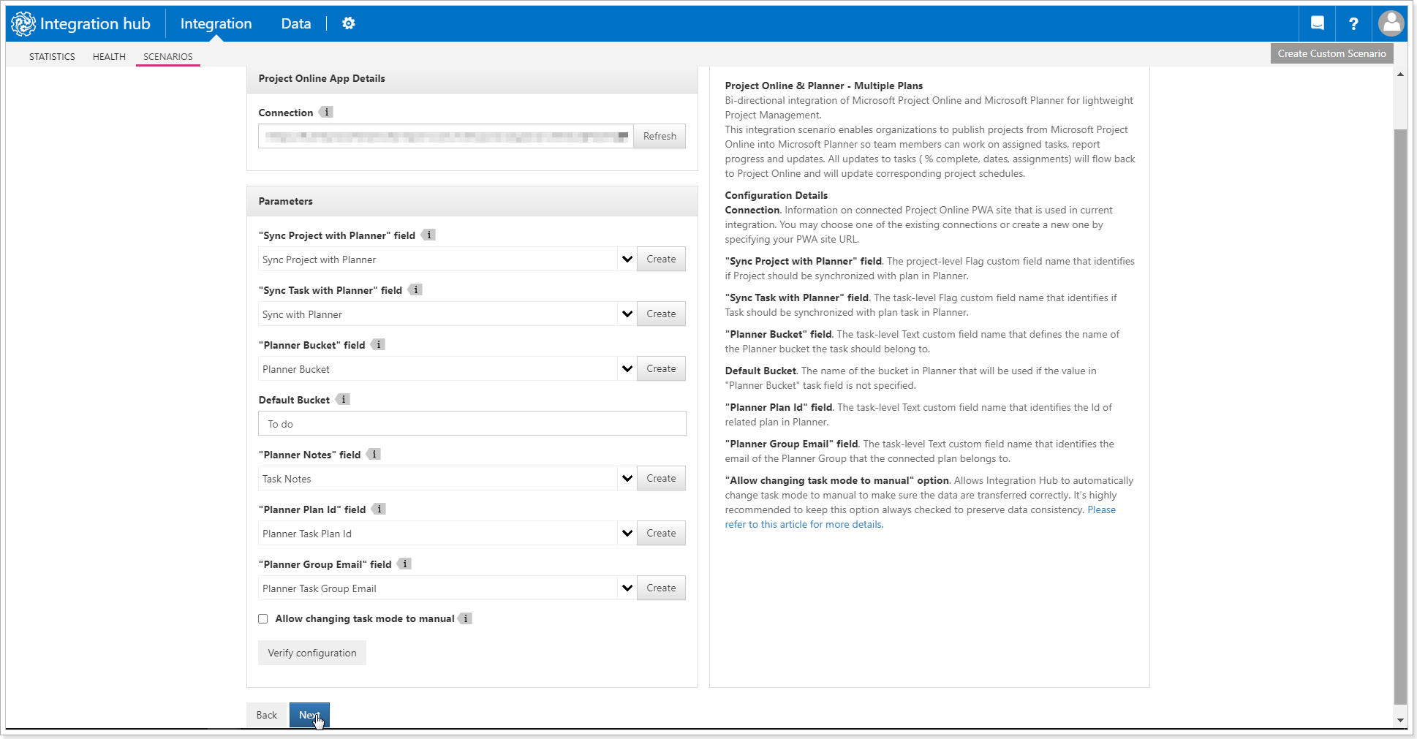Switch to the Statistics tab
Viewport: 1417px width, 739px height.
click(52, 56)
